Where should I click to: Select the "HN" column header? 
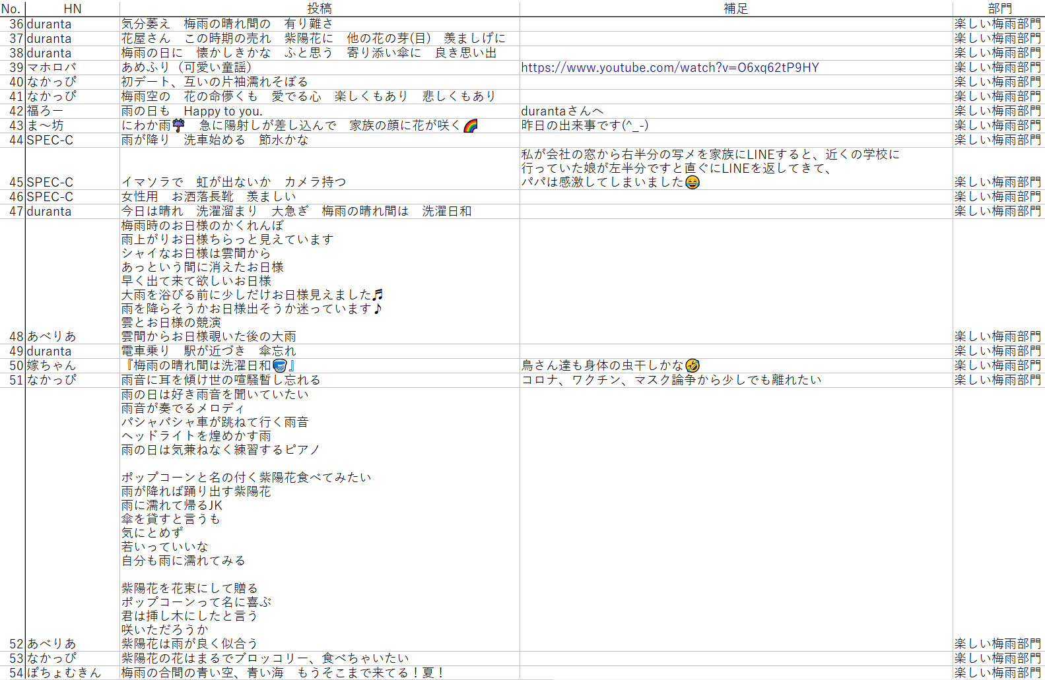73,9
